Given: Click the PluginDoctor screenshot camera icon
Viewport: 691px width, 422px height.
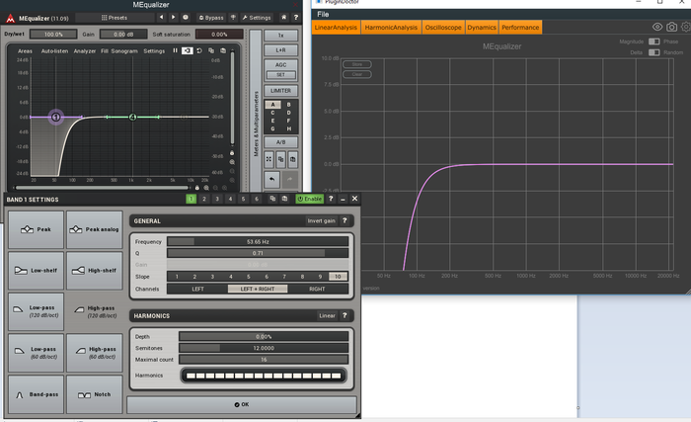Looking at the screenshot, I should point(671,28).
